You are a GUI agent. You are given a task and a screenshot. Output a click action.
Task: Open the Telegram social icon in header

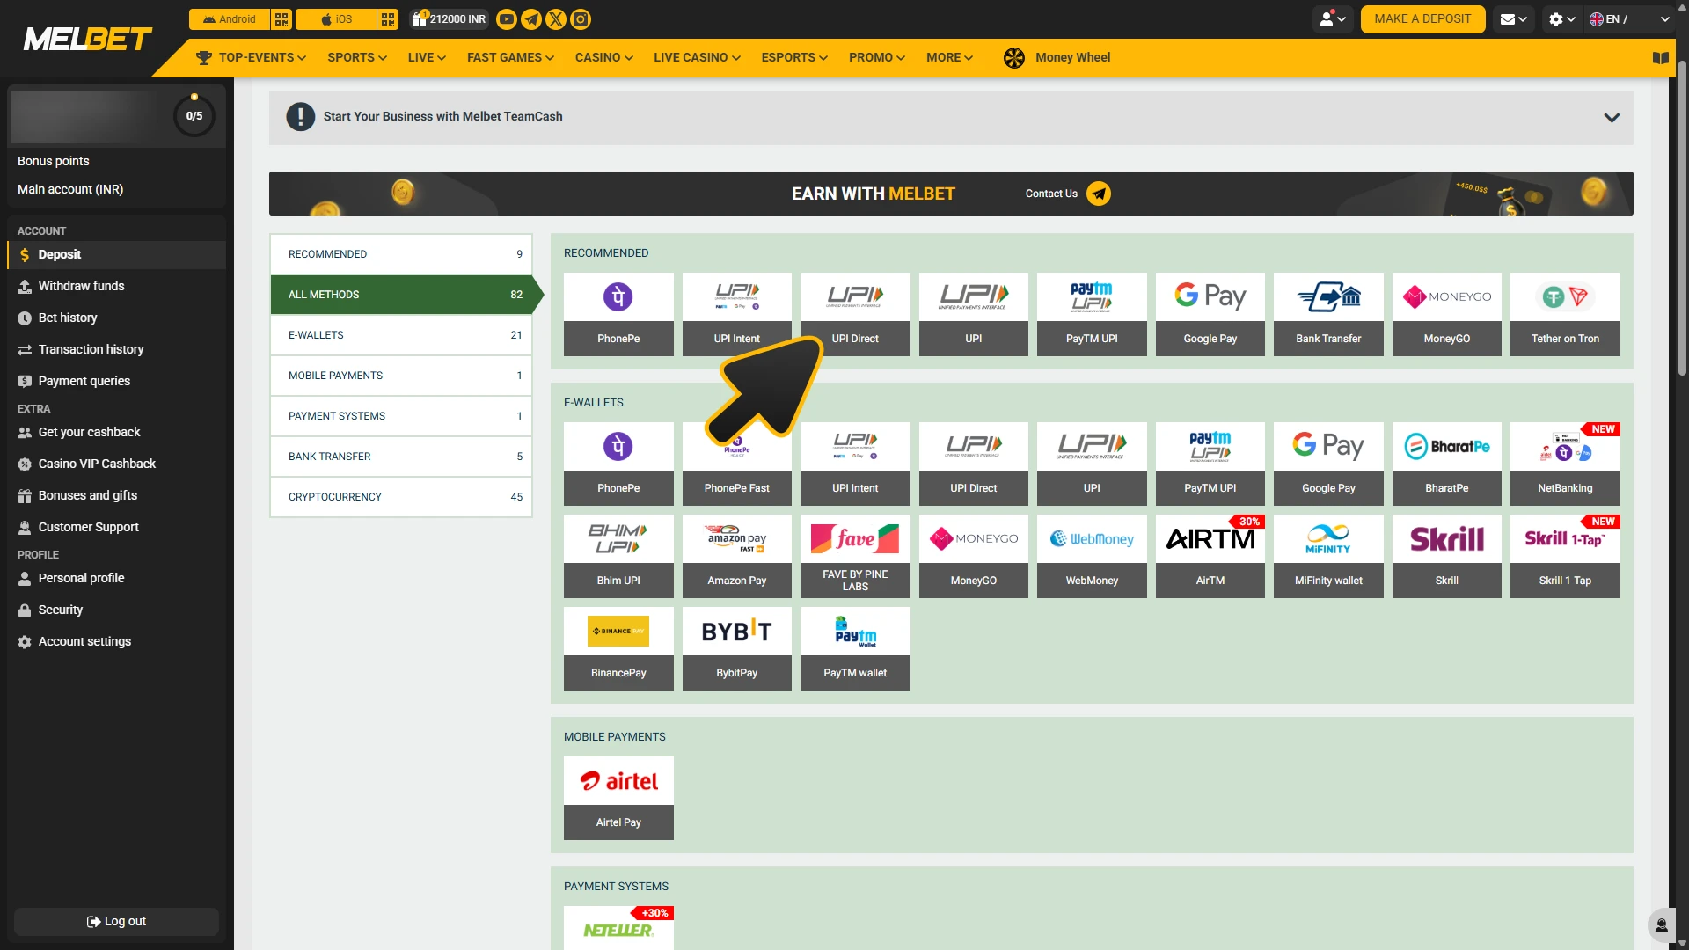531,19
